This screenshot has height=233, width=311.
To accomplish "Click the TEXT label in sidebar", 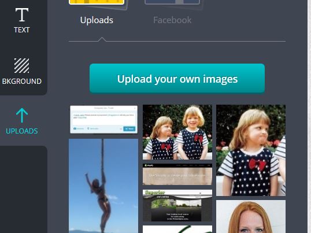I will click(22, 30).
